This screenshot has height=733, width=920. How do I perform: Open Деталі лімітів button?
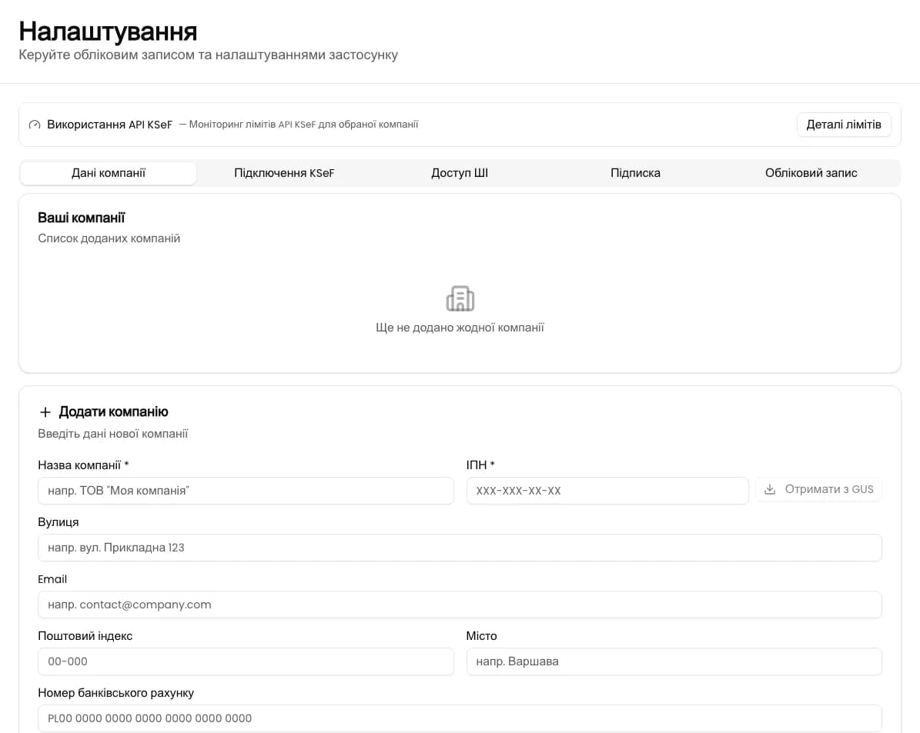[844, 125]
